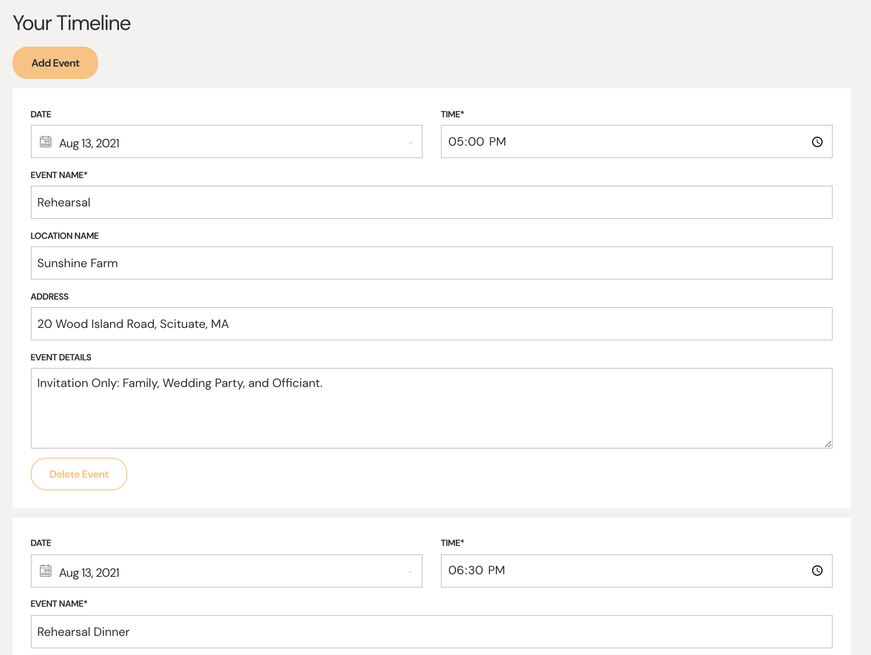The height and width of the screenshot is (655, 871).
Task: Delete the Rehearsal event
Action: coord(79,474)
